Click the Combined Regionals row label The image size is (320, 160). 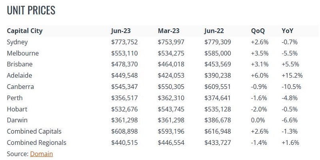tap(36, 143)
